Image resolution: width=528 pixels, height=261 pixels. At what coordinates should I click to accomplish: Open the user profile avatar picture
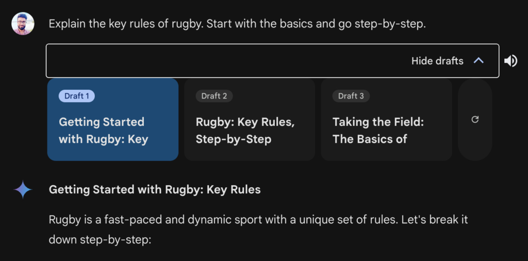coord(23,24)
